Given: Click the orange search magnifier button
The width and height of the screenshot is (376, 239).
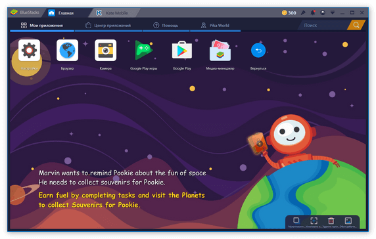Looking at the screenshot, I should click(356, 25).
